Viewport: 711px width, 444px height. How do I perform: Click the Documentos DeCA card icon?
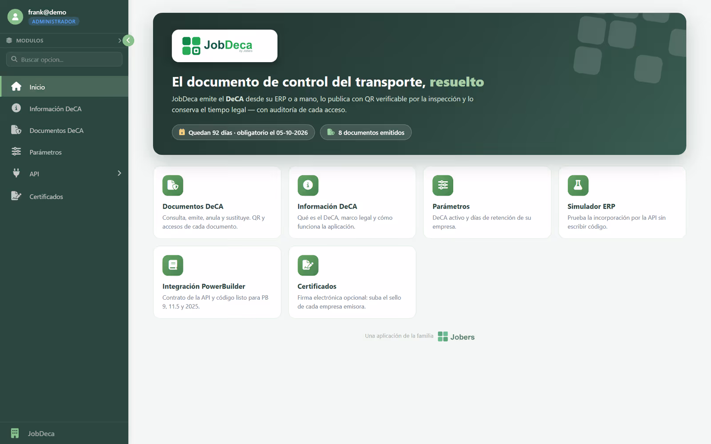click(173, 185)
